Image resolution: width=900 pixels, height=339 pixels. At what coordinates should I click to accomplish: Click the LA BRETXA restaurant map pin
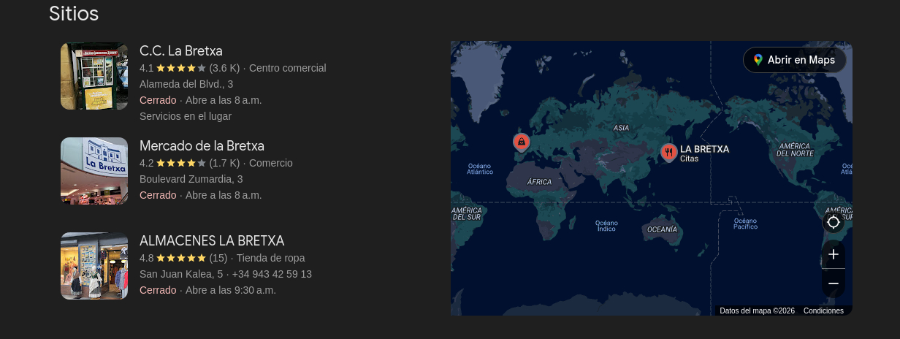click(668, 152)
